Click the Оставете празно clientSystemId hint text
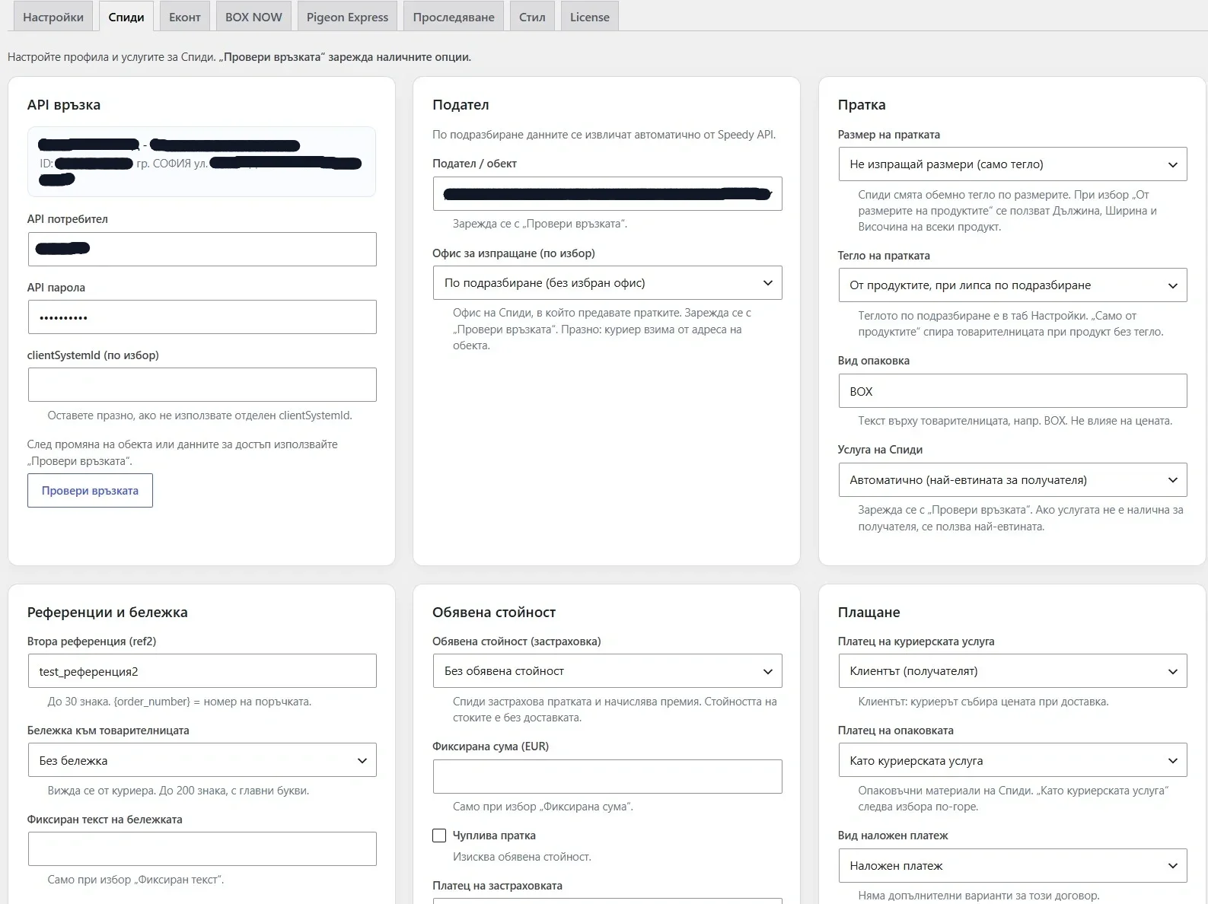Image resolution: width=1208 pixels, height=904 pixels. click(x=199, y=415)
